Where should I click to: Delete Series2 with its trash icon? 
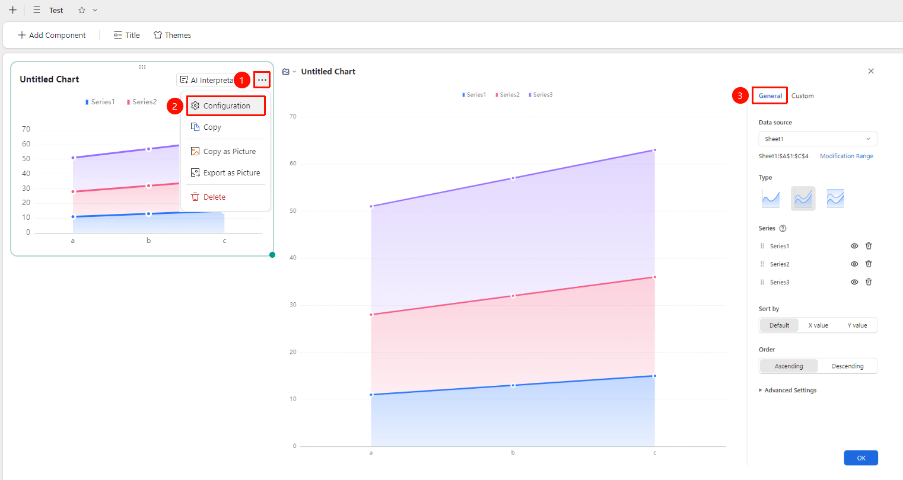coord(869,264)
